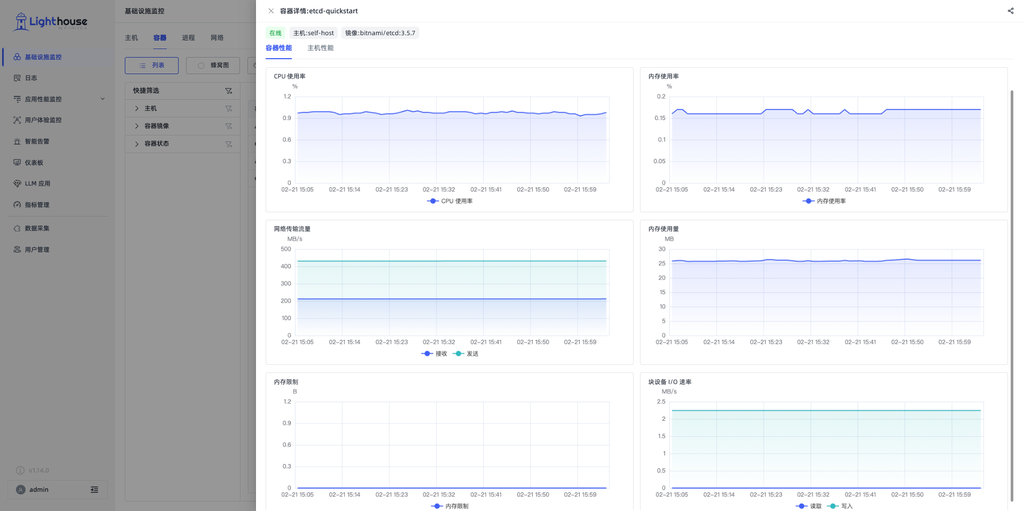The image size is (1024, 511).
Task: Switch to the 主机性能 tab
Action: click(321, 48)
